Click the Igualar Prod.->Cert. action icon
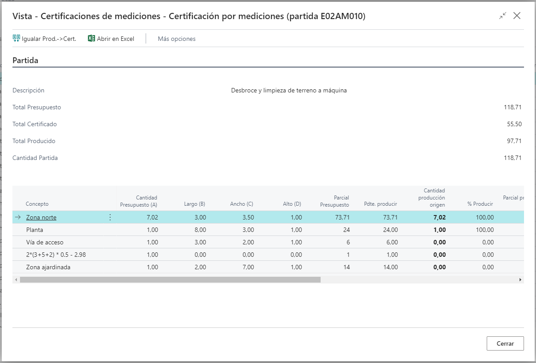536x363 pixels. (16, 39)
